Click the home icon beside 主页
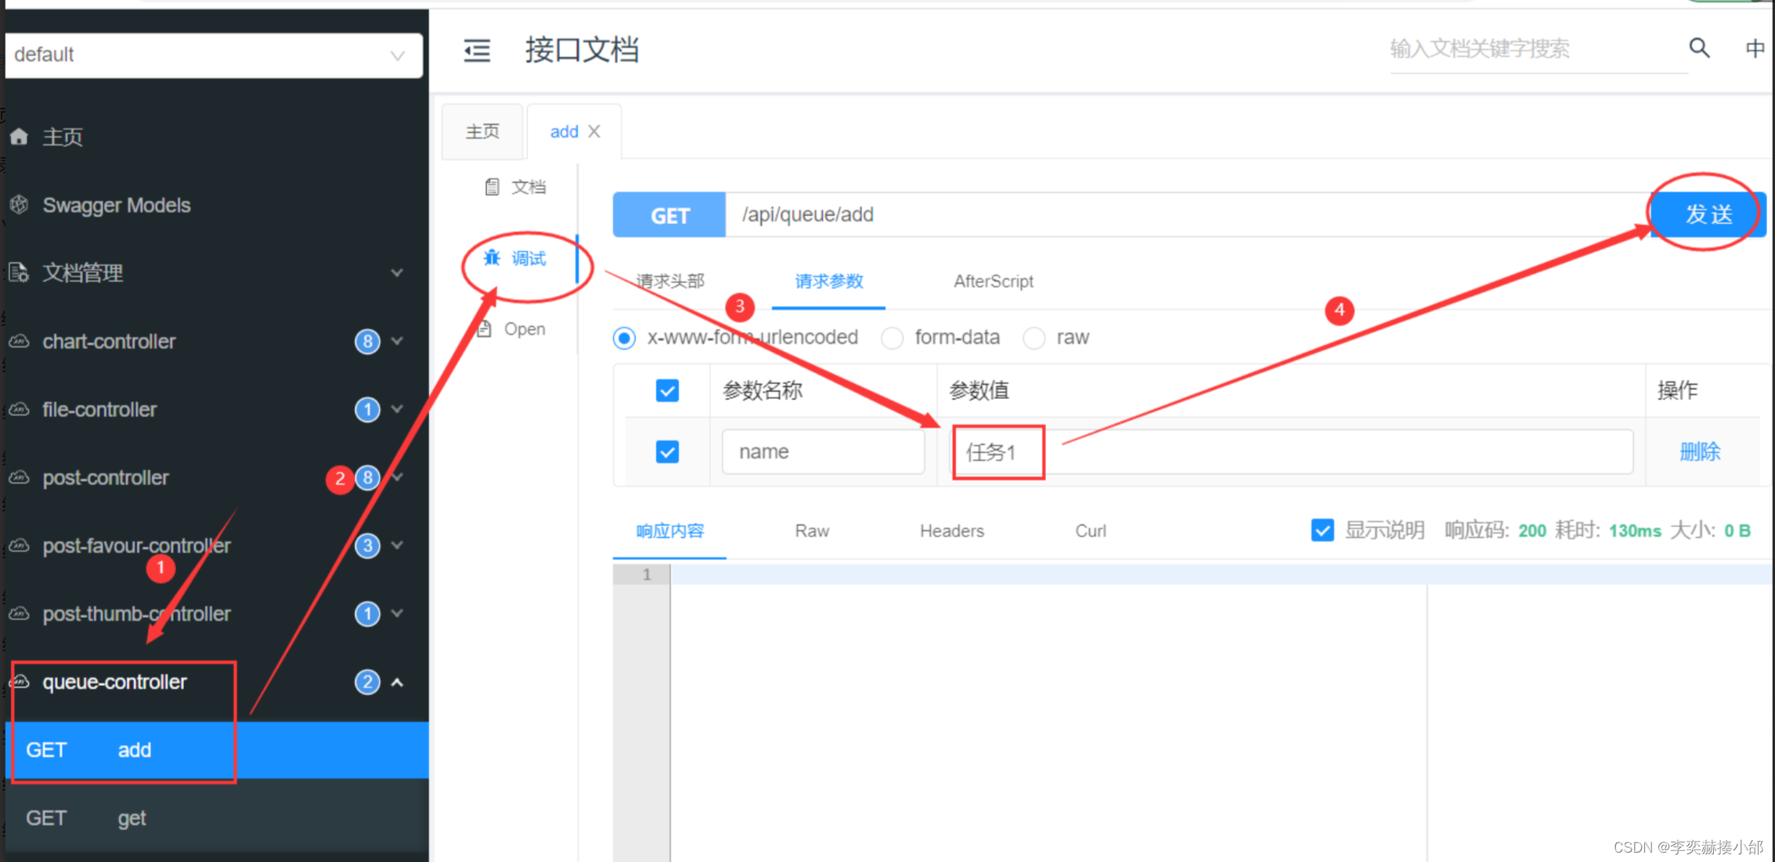Screen dimensions: 1775x862 pos(19,137)
